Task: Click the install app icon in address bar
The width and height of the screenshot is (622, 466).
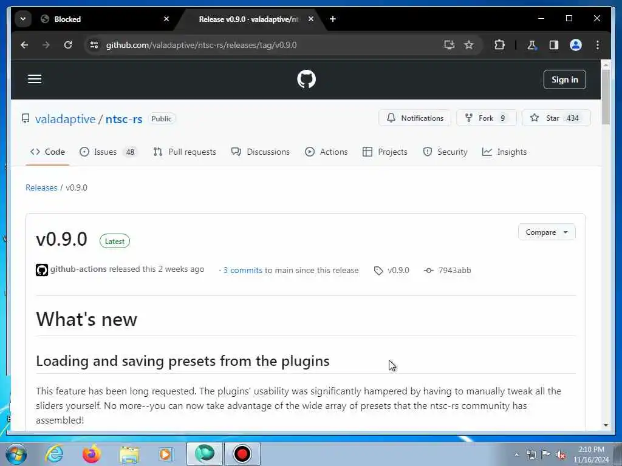Action: (x=449, y=45)
